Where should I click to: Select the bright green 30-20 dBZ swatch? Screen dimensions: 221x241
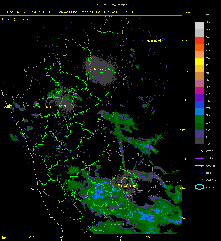[x=199, y=119]
